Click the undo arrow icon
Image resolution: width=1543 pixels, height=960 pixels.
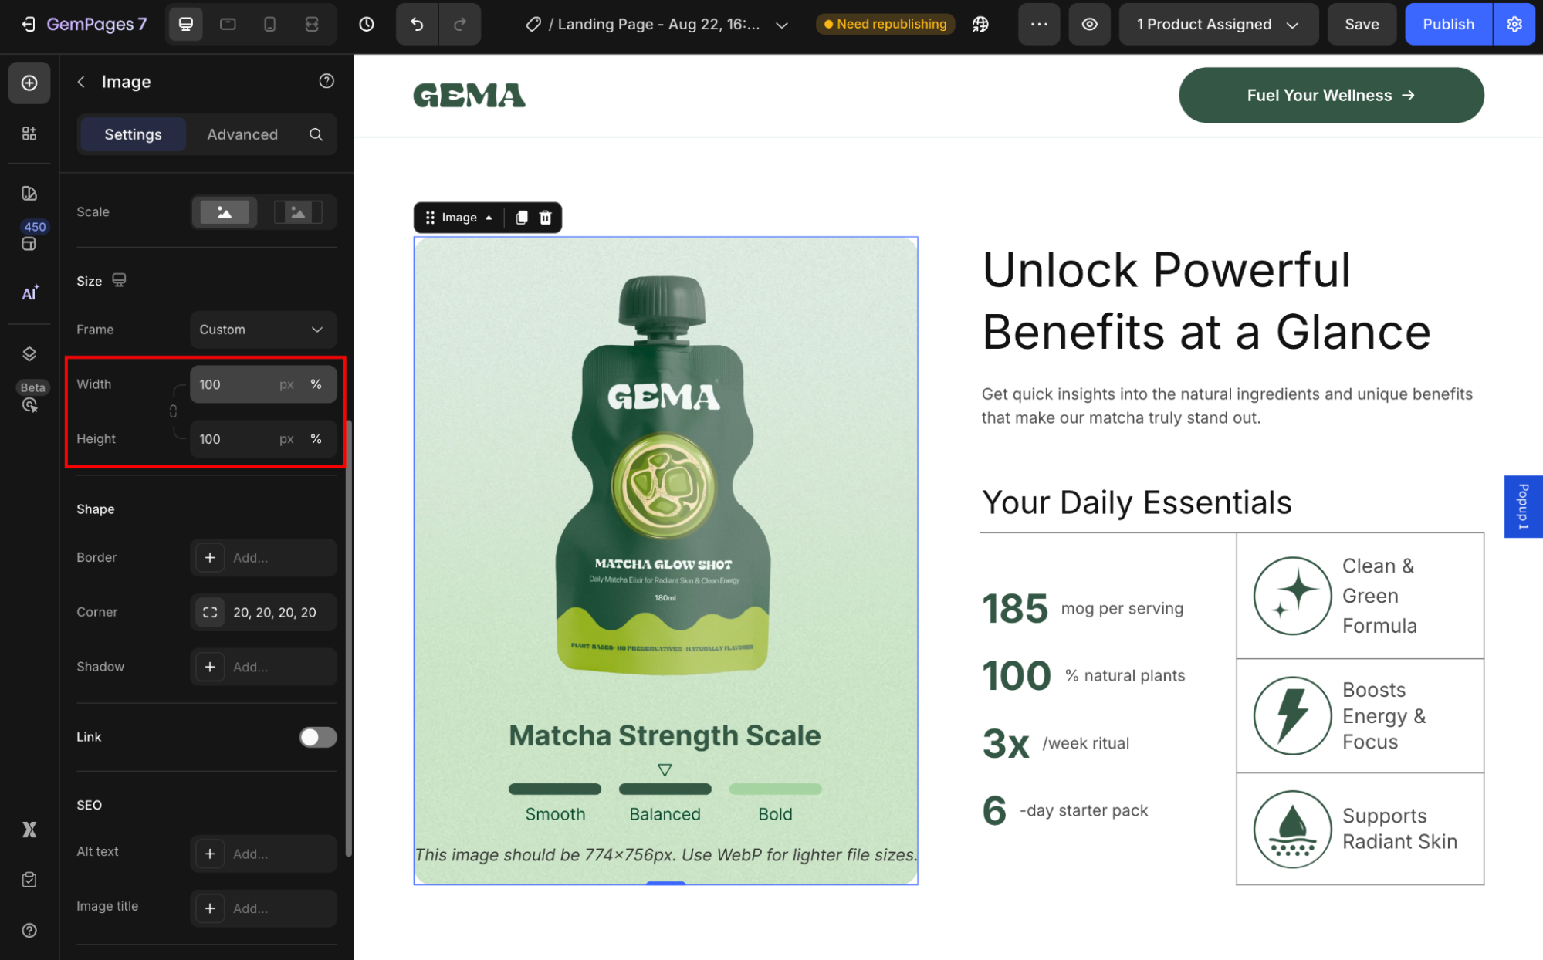417,24
